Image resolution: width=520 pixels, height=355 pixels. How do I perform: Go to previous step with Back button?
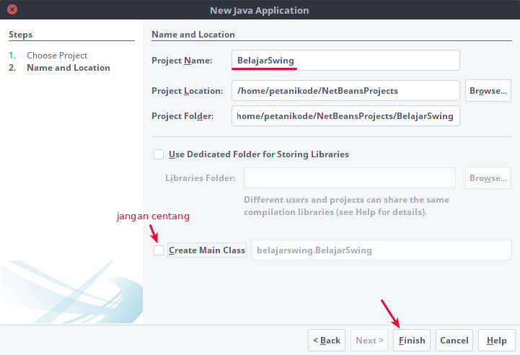pos(326,341)
